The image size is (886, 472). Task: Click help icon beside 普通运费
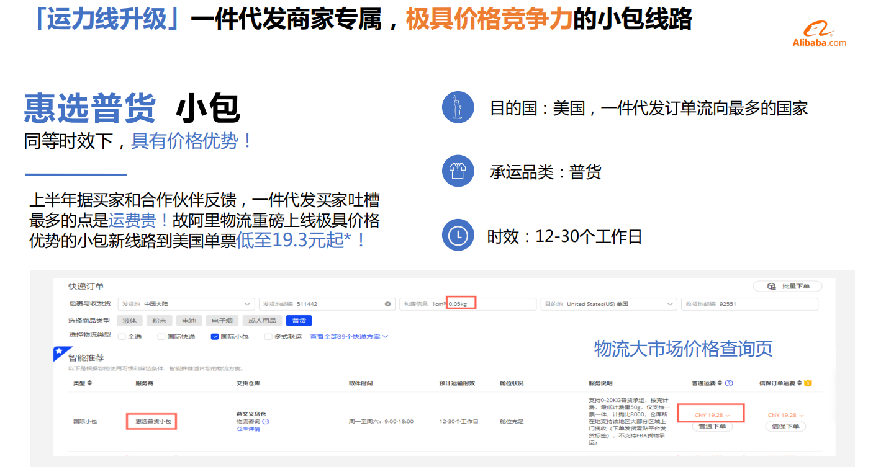(730, 383)
